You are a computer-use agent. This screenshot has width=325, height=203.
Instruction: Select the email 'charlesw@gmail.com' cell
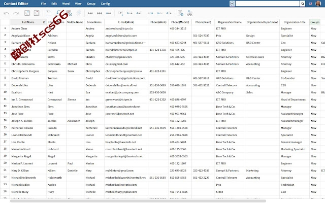pos(126,57)
